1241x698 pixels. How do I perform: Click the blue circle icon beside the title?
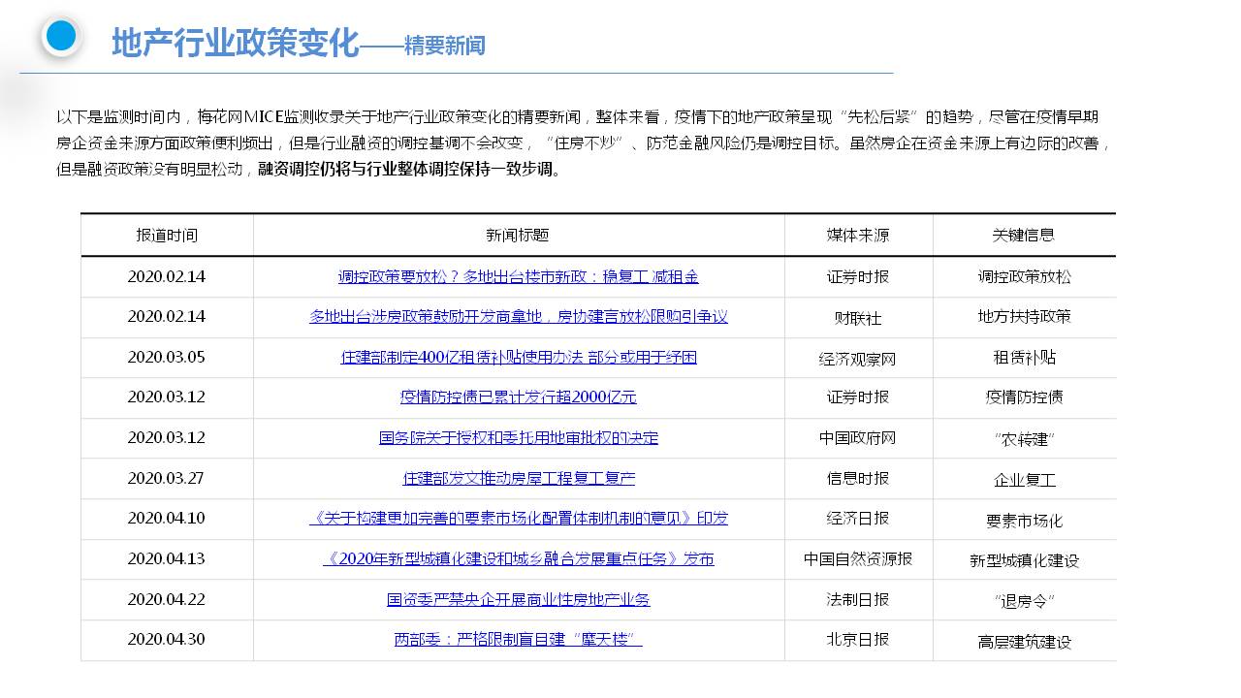[x=61, y=37]
